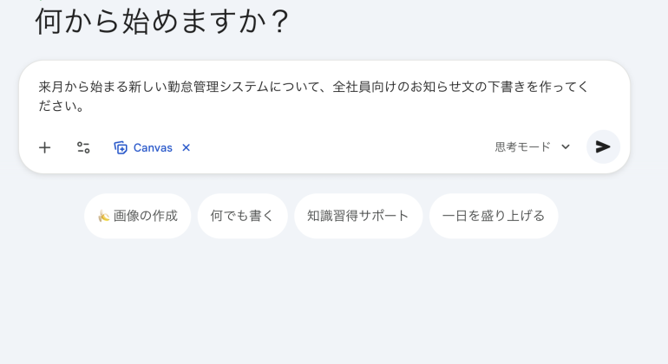The height and width of the screenshot is (364, 668).
Task: Click the 何から始めますか？ heading
Action: 162,21
